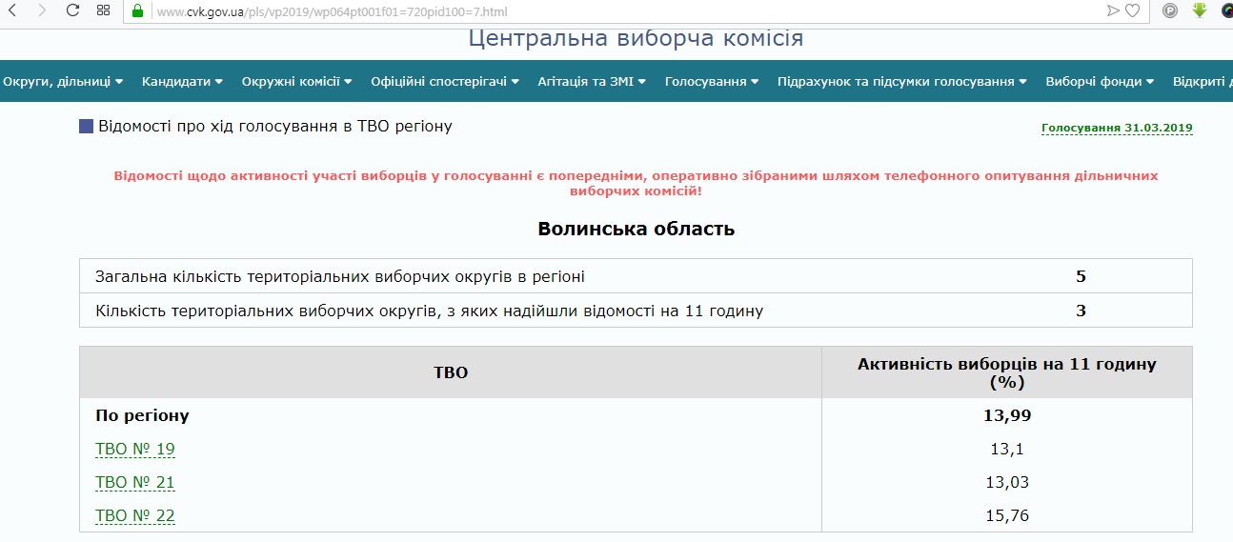Expand the Окружні комісії dropdown
Screen dimensions: 1233x542
point(296,82)
